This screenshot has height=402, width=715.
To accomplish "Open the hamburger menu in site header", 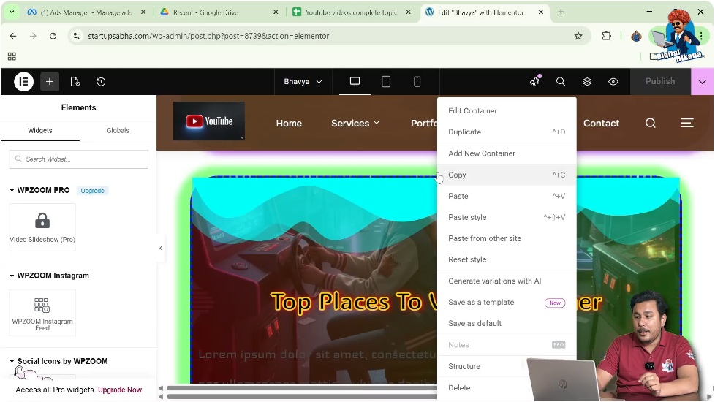I will point(687,123).
